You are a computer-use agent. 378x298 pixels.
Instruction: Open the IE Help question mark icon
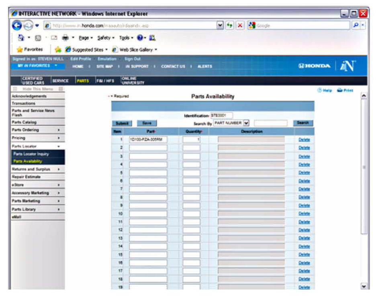(139, 38)
